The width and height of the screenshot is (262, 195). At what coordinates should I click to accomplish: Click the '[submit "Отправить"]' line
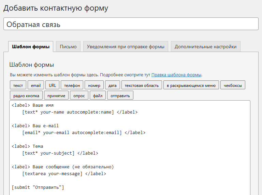[x=38, y=187]
